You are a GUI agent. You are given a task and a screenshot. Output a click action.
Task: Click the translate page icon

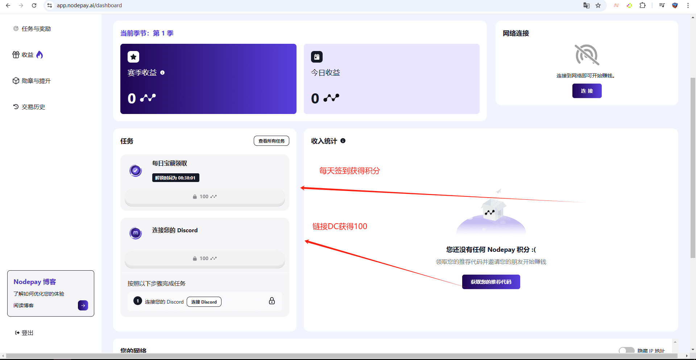click(x=586, y=5)
